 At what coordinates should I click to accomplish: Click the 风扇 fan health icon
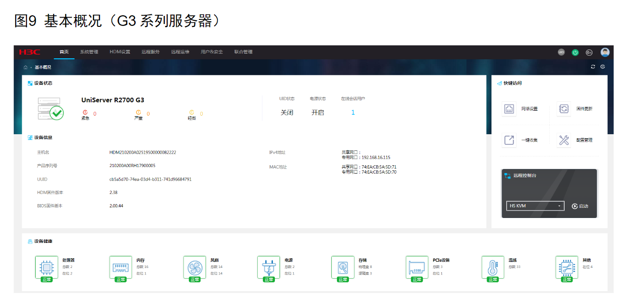pyautogui.click(x=194, y=267)
